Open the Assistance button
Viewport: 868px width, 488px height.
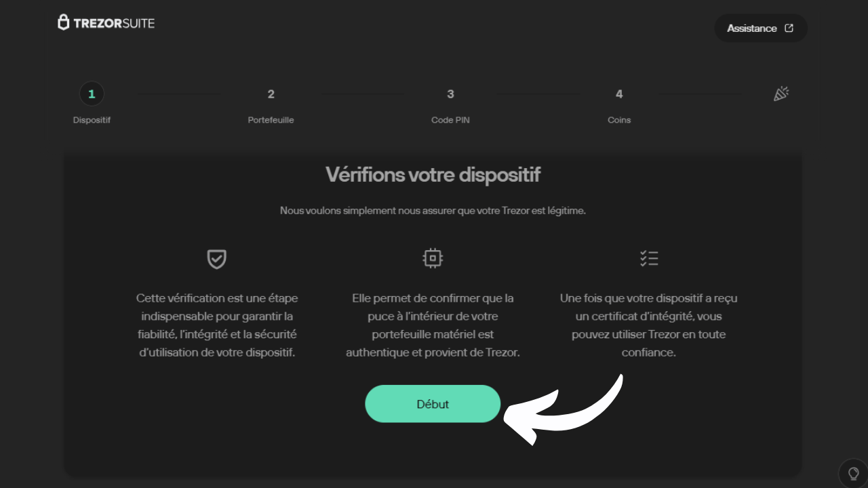tap(761, 28)
